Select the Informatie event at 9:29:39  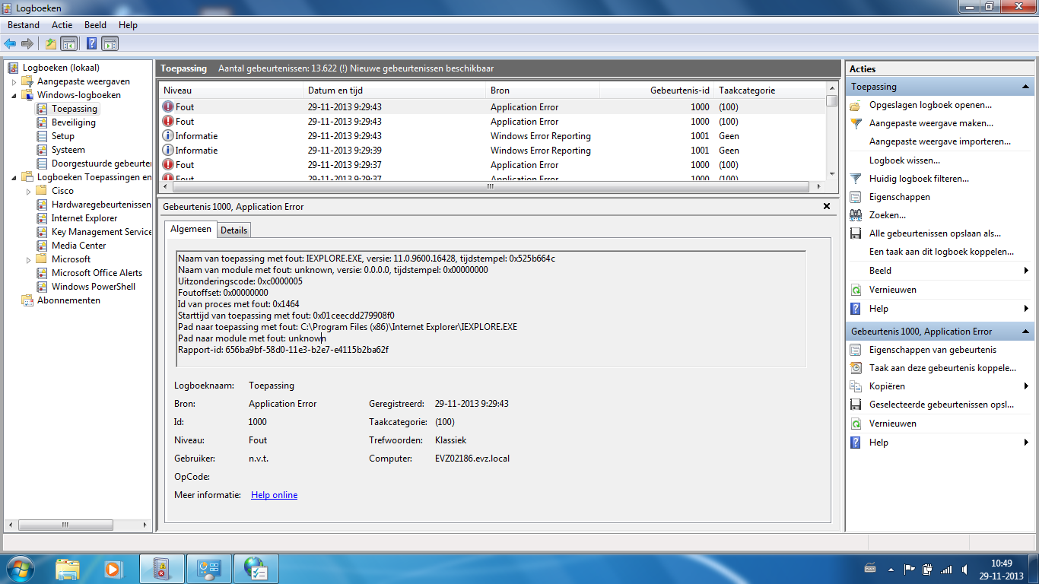[491, 151]
